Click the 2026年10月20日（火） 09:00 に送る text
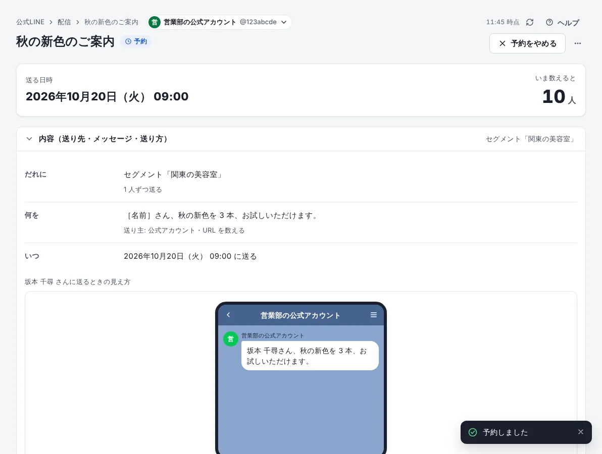Image resolution: width=602 pixels, height=454 pixels. (190, 256)
